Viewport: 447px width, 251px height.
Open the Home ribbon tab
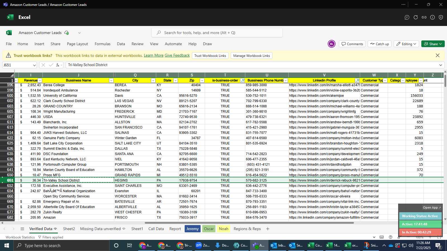[23, 44]
